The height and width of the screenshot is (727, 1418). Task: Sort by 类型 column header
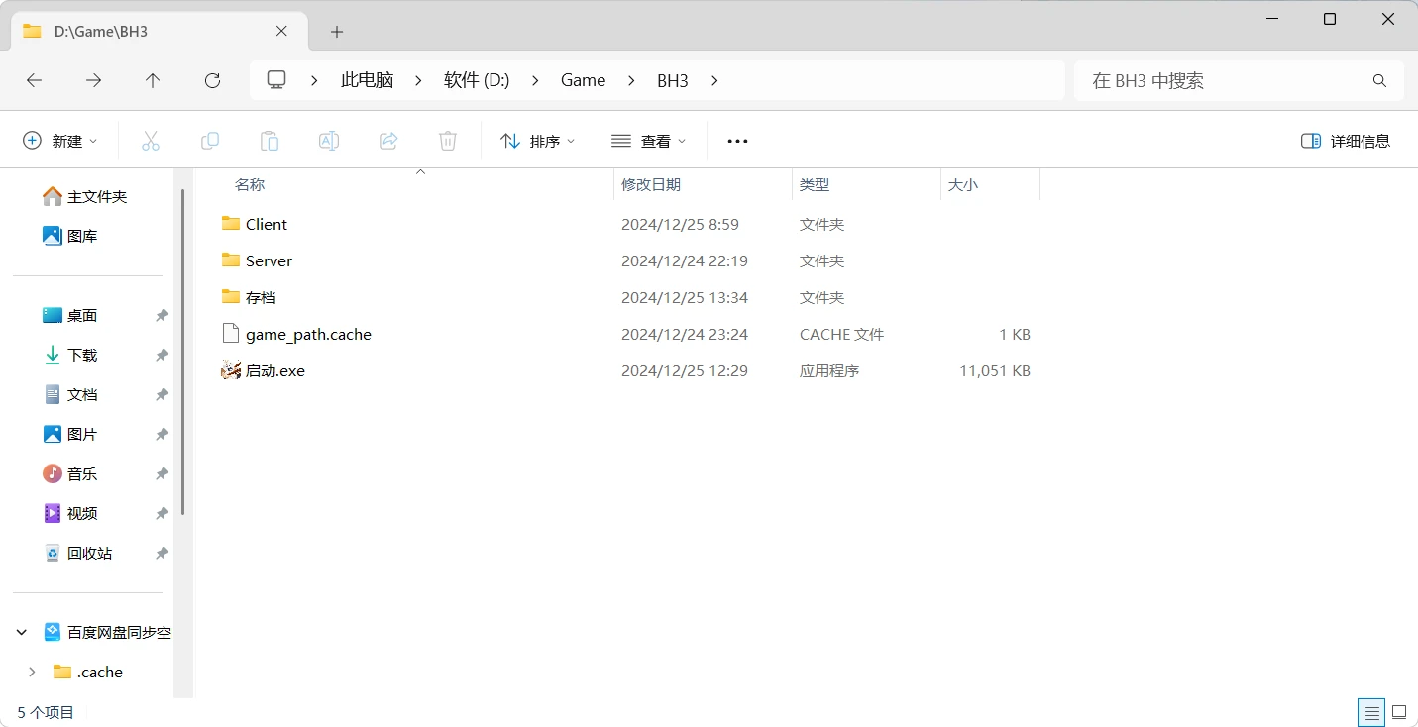click(815, 184)
